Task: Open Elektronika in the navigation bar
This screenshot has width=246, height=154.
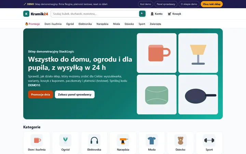Action: pyautogui.click(x=85, y=24)
